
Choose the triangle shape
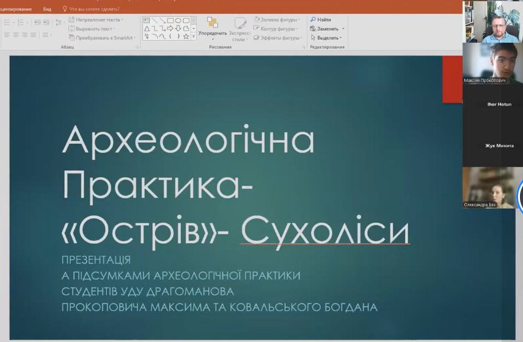[147, 29]
